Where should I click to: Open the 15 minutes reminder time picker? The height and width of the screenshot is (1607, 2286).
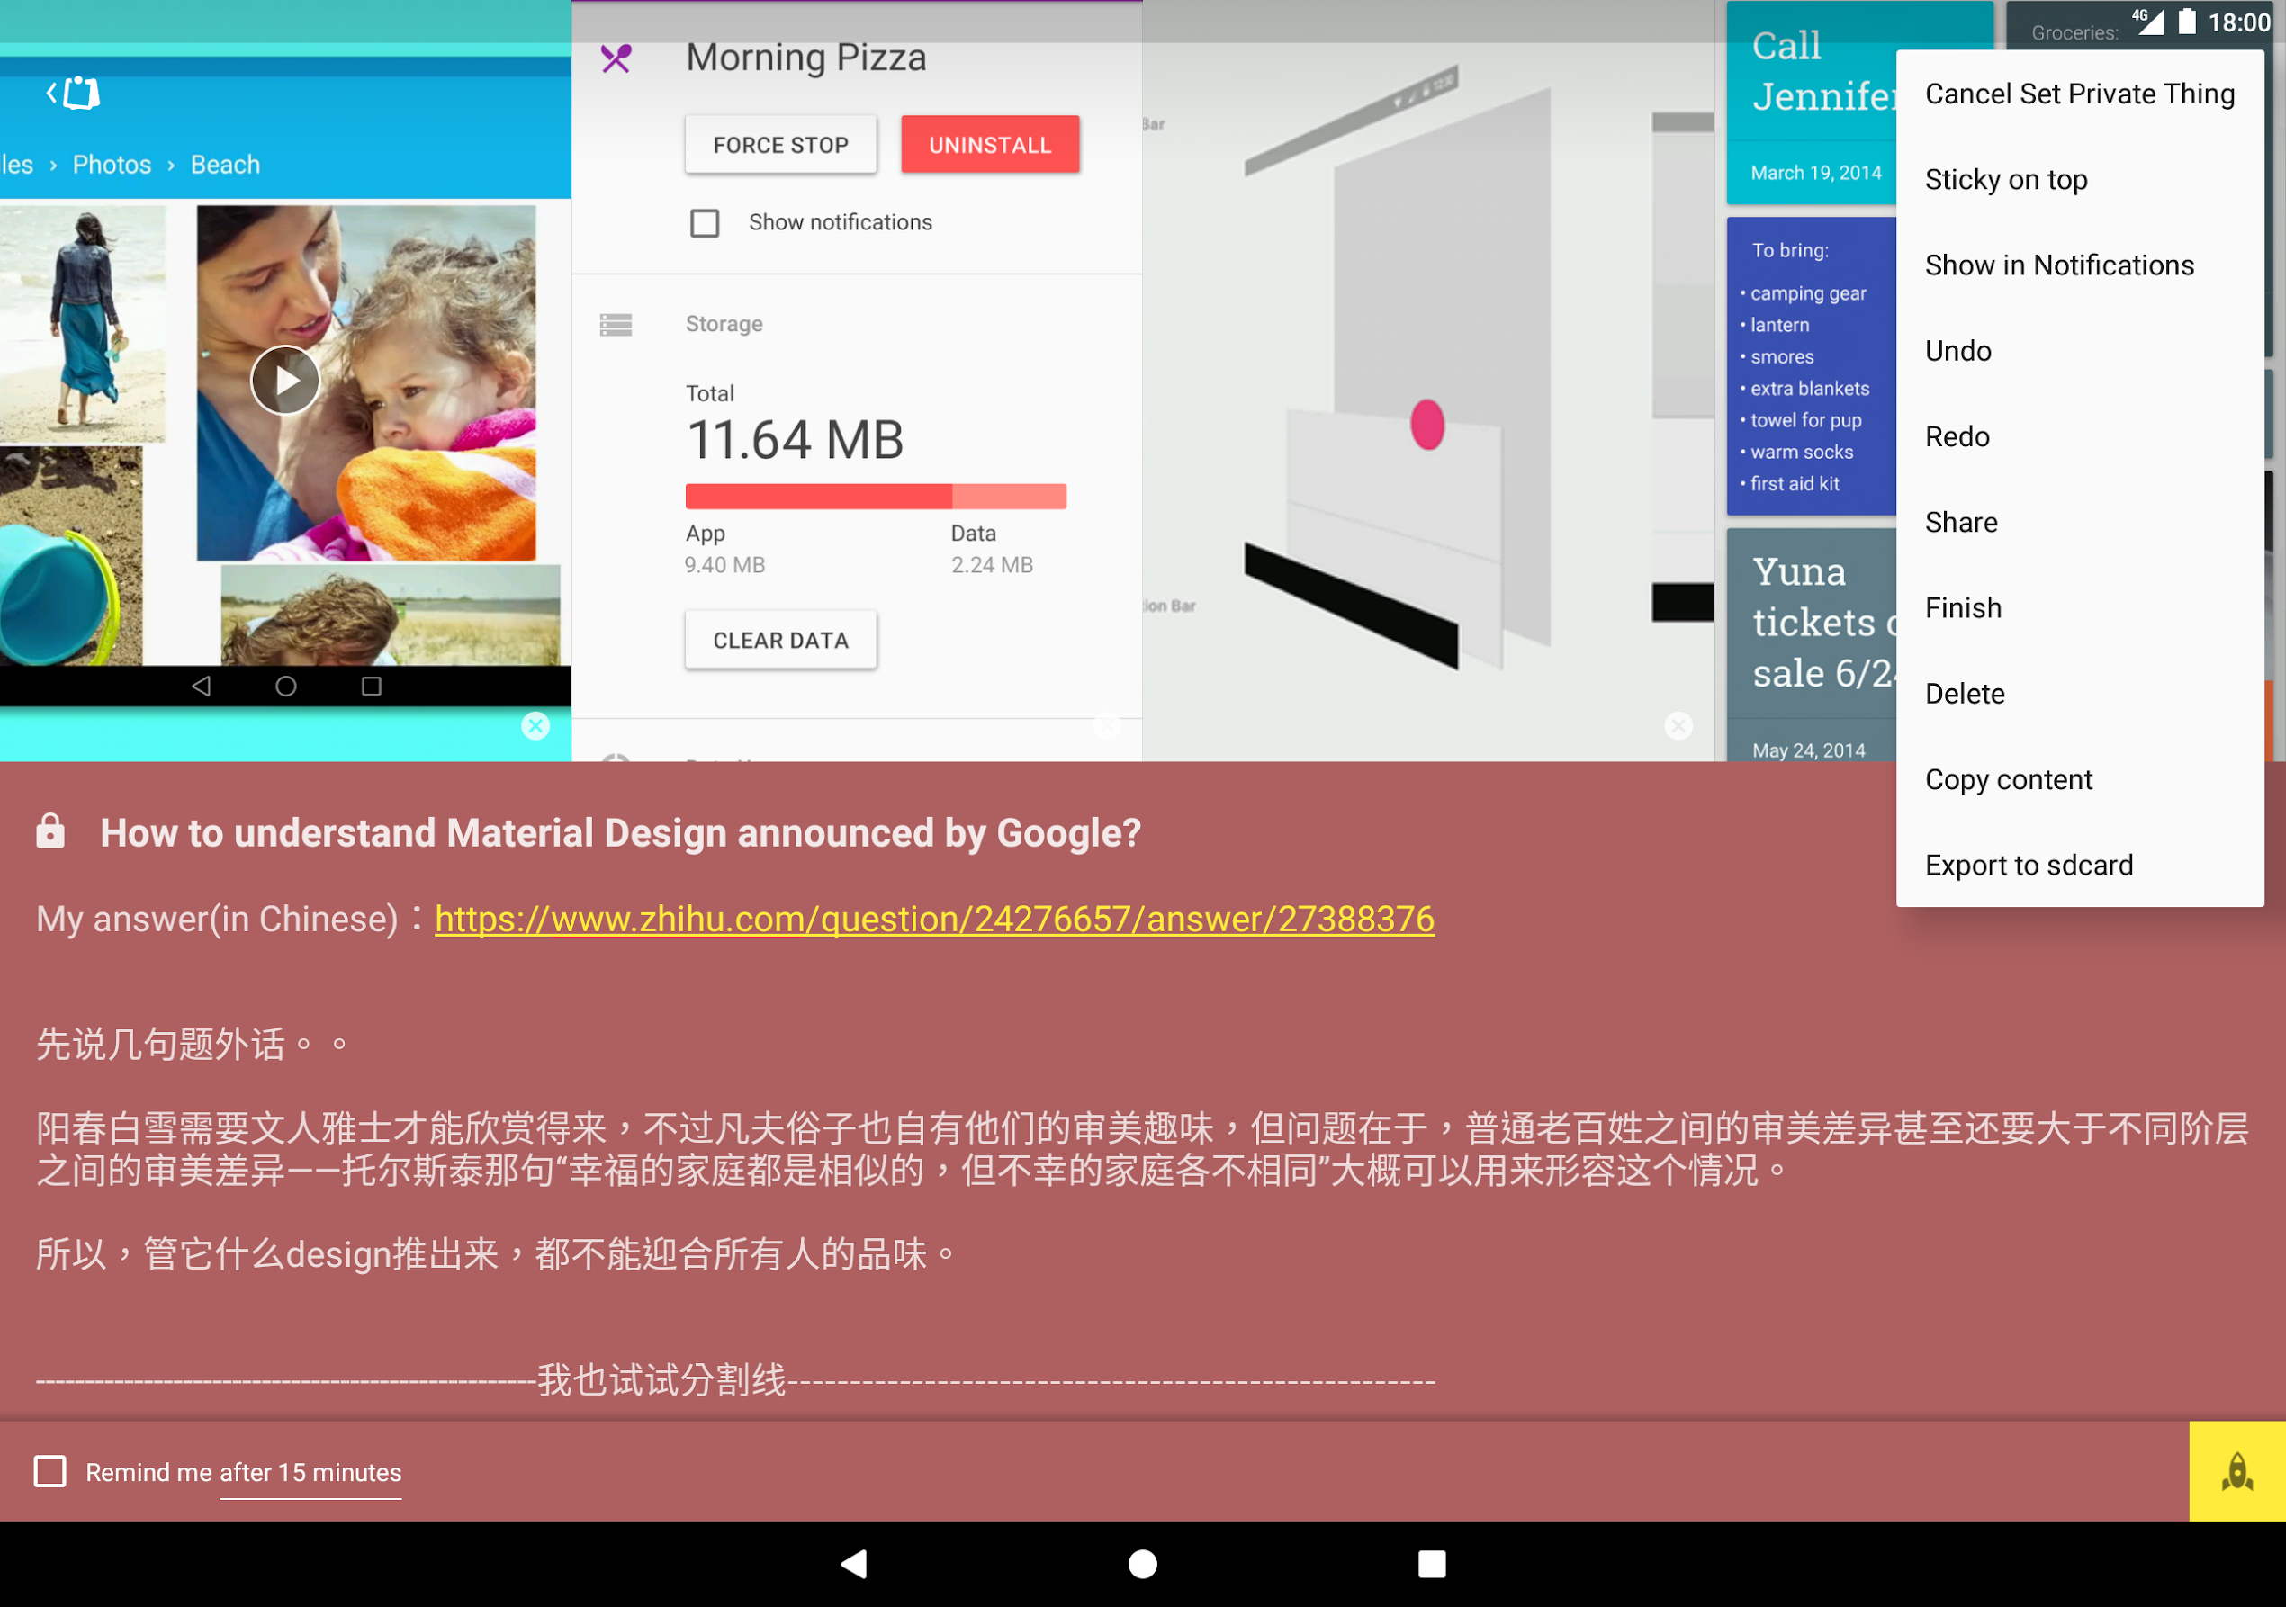(310, 1473)
